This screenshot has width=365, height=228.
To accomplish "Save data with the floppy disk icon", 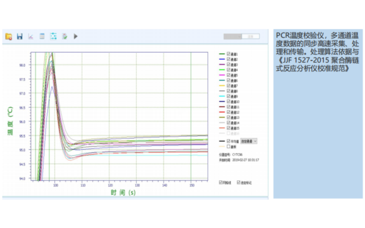I will click(x=20, y=36).
